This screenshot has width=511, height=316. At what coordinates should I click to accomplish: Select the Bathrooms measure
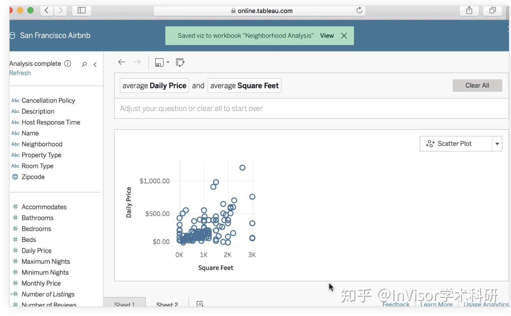coord(37,218)
